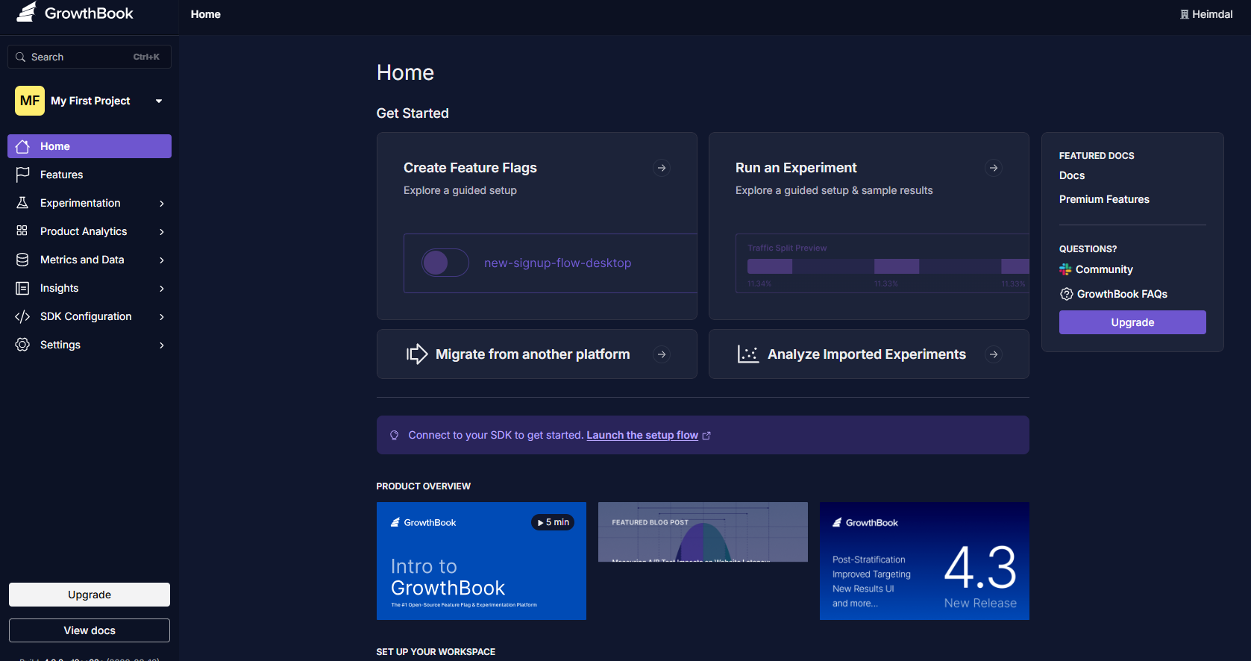Open the Premium Features link
Viewport: 1251px width, 661px height.
pyautogui.click(x=1104, y=199)
